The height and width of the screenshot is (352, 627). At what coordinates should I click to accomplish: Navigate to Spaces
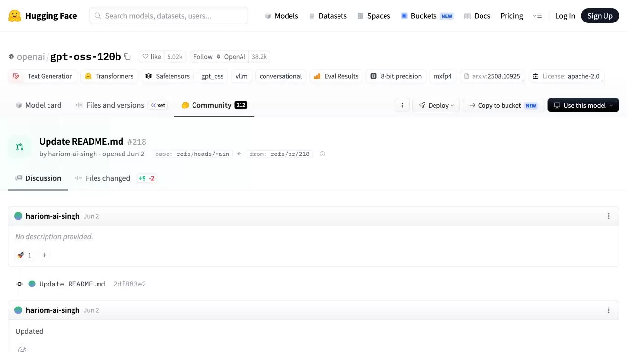[373, 16]
